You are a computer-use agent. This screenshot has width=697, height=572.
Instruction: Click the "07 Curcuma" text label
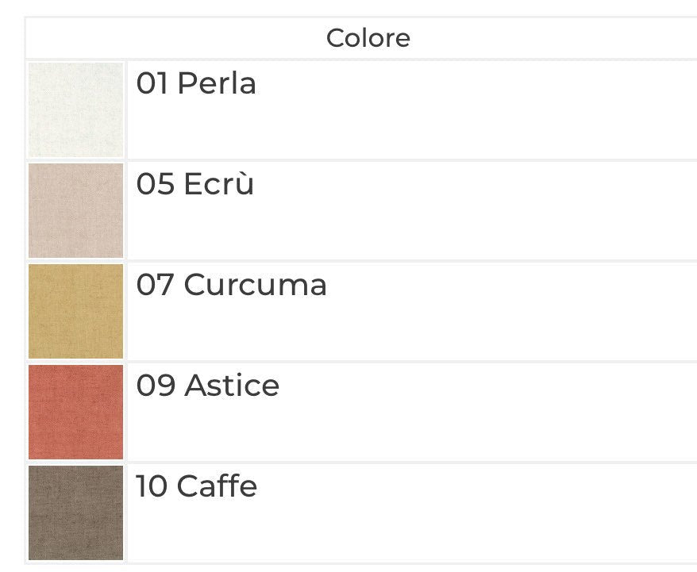click(231, 285)
